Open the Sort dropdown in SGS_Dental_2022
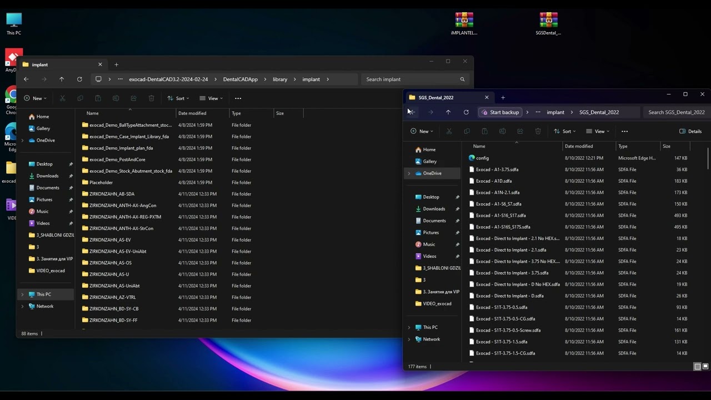Screen dimensions: 711x400 pyautogui.click(x=564, y=131)
